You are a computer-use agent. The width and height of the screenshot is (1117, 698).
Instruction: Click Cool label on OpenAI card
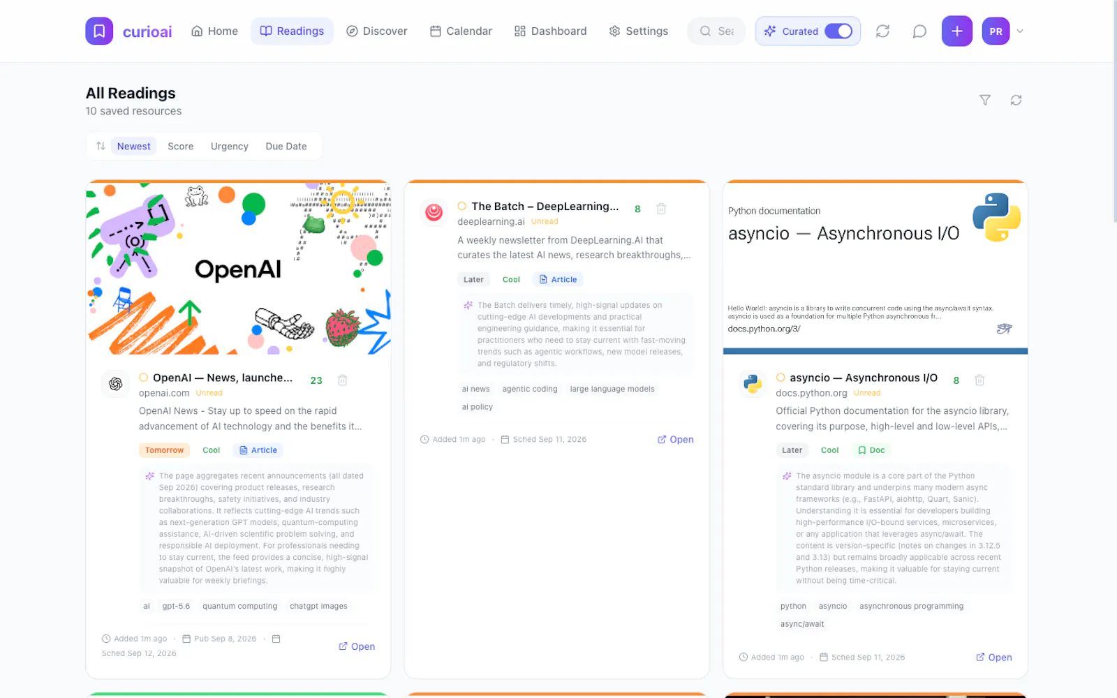click(211, 450)
